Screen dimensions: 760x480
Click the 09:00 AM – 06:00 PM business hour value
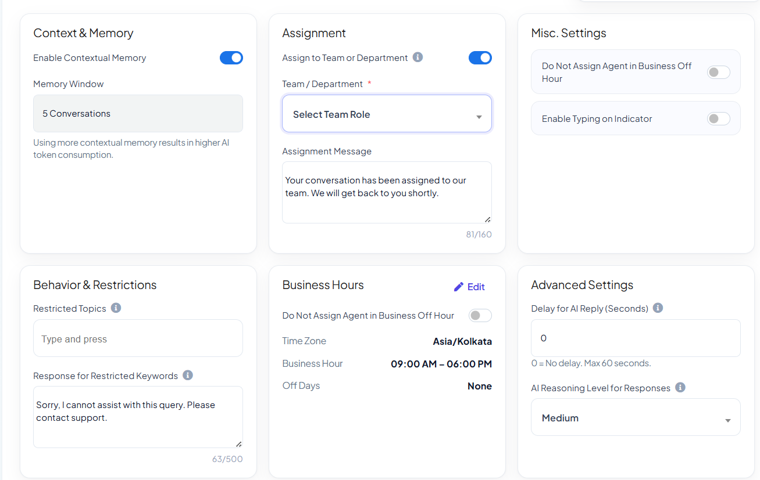pos(441,364)
